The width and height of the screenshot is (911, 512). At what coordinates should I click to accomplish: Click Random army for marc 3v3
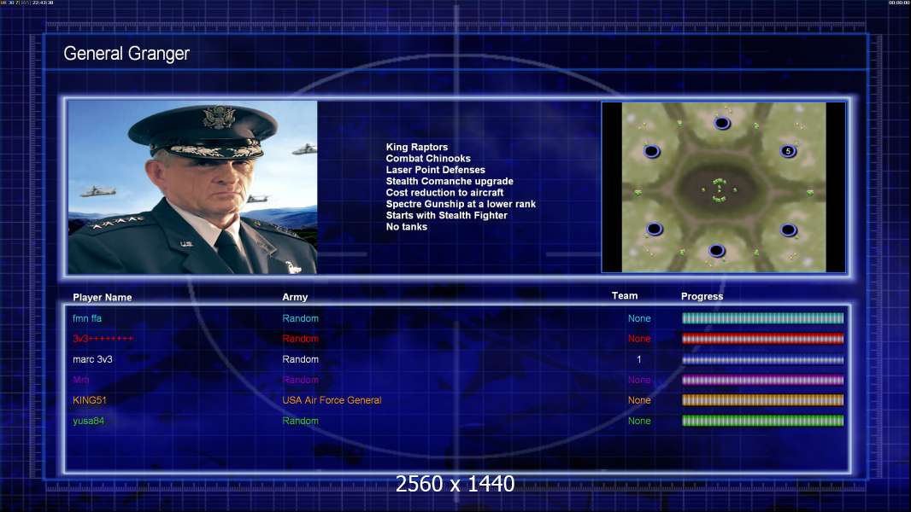300,359
